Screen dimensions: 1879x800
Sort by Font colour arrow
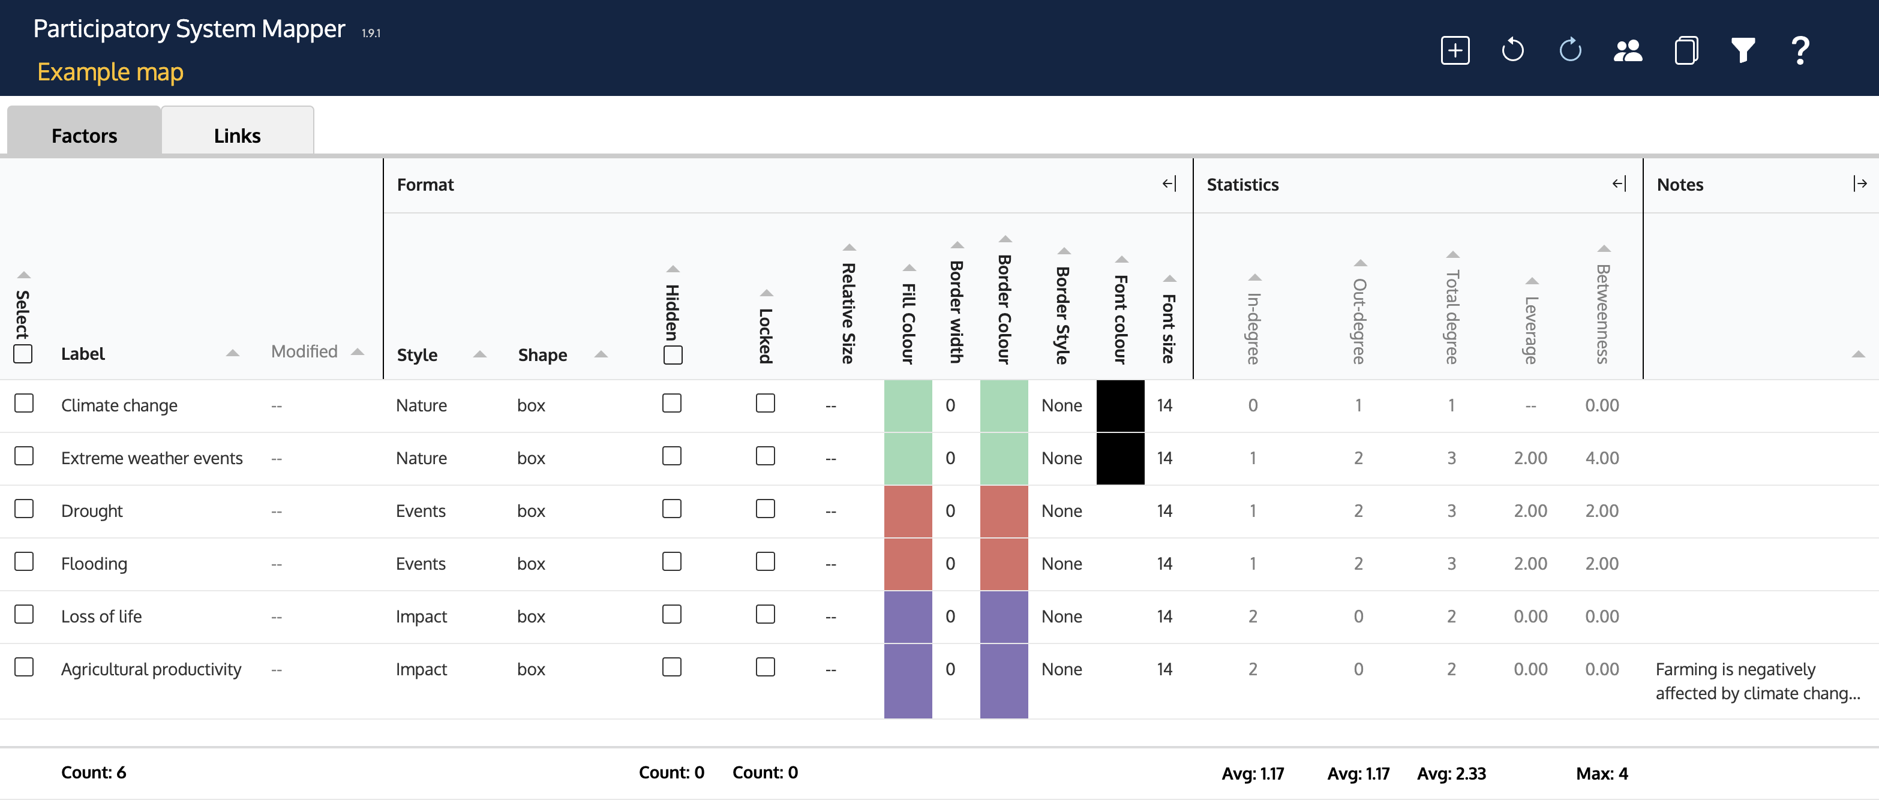1122,260
